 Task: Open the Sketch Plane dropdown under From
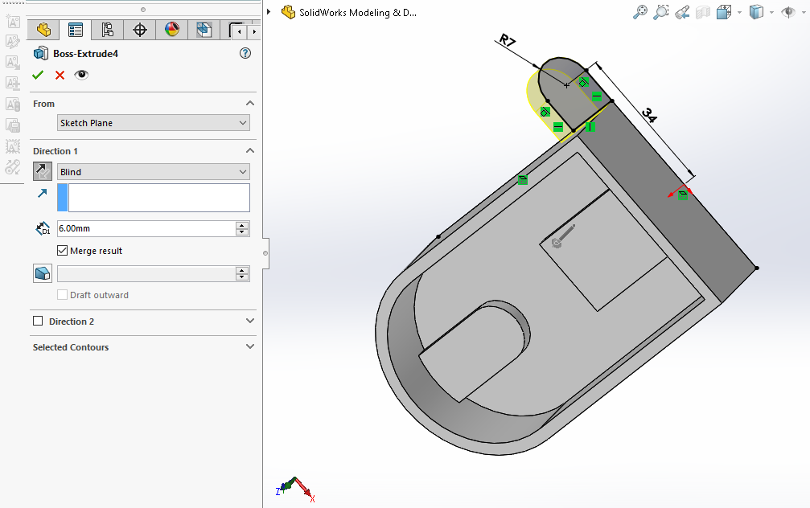tap(154, 123)
